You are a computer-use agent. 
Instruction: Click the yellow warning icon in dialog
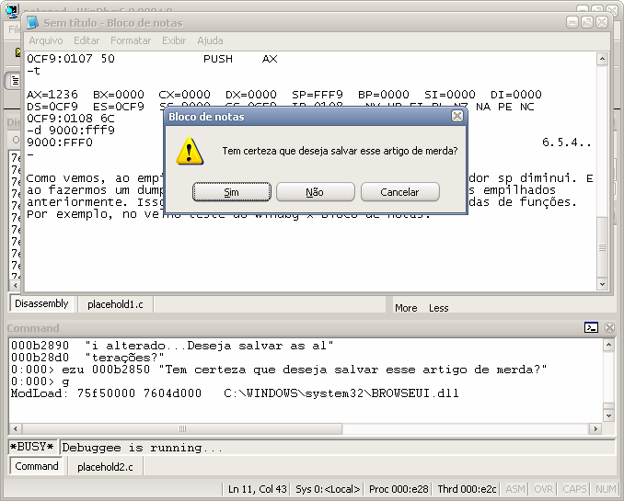pos(190,151)
